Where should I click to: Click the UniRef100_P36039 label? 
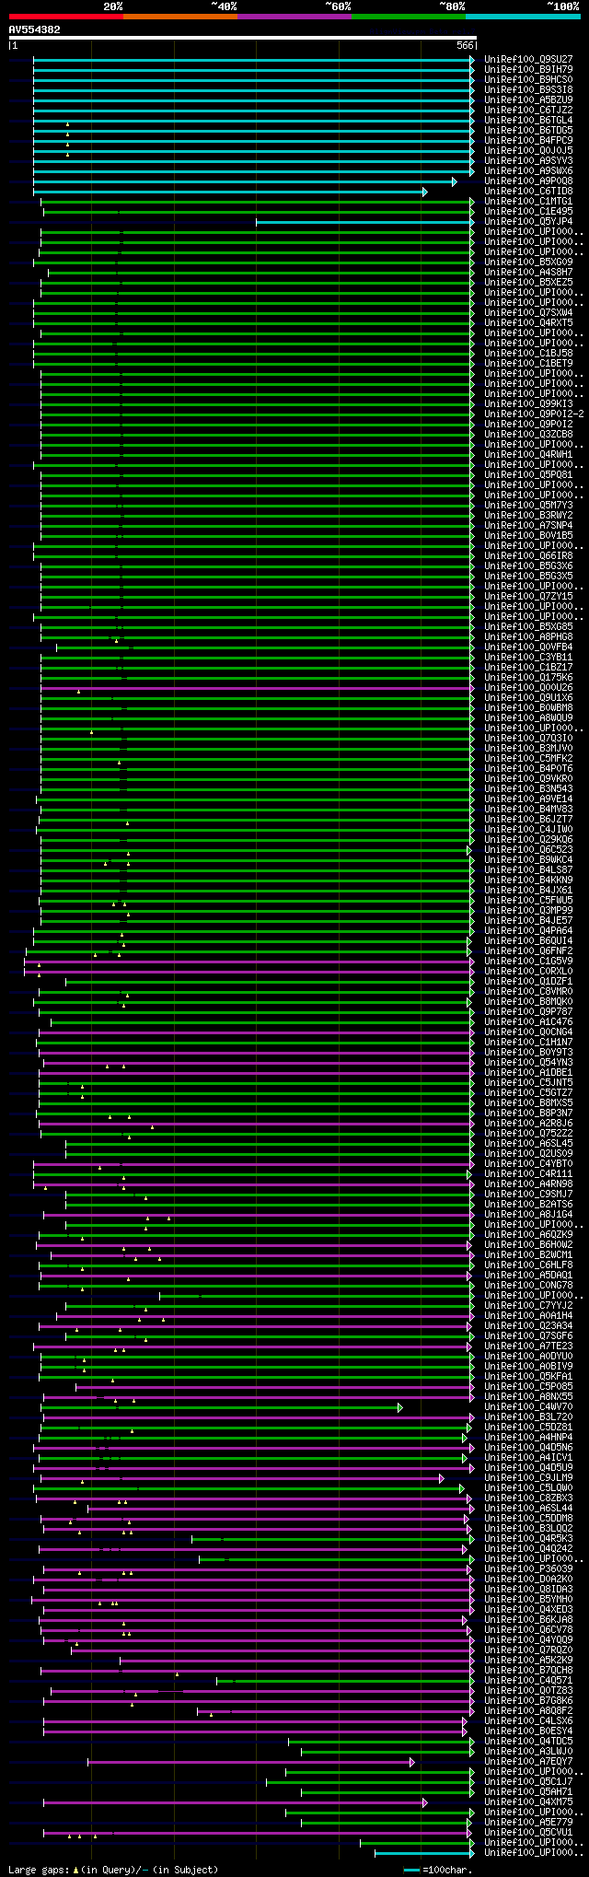pos(528,1568)
